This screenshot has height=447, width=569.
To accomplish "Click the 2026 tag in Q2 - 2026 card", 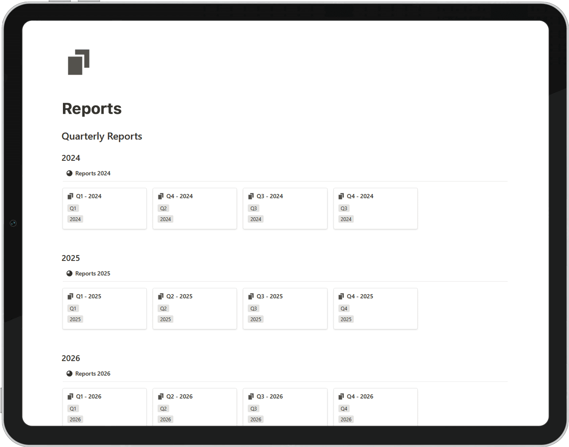I will point(166,420).
